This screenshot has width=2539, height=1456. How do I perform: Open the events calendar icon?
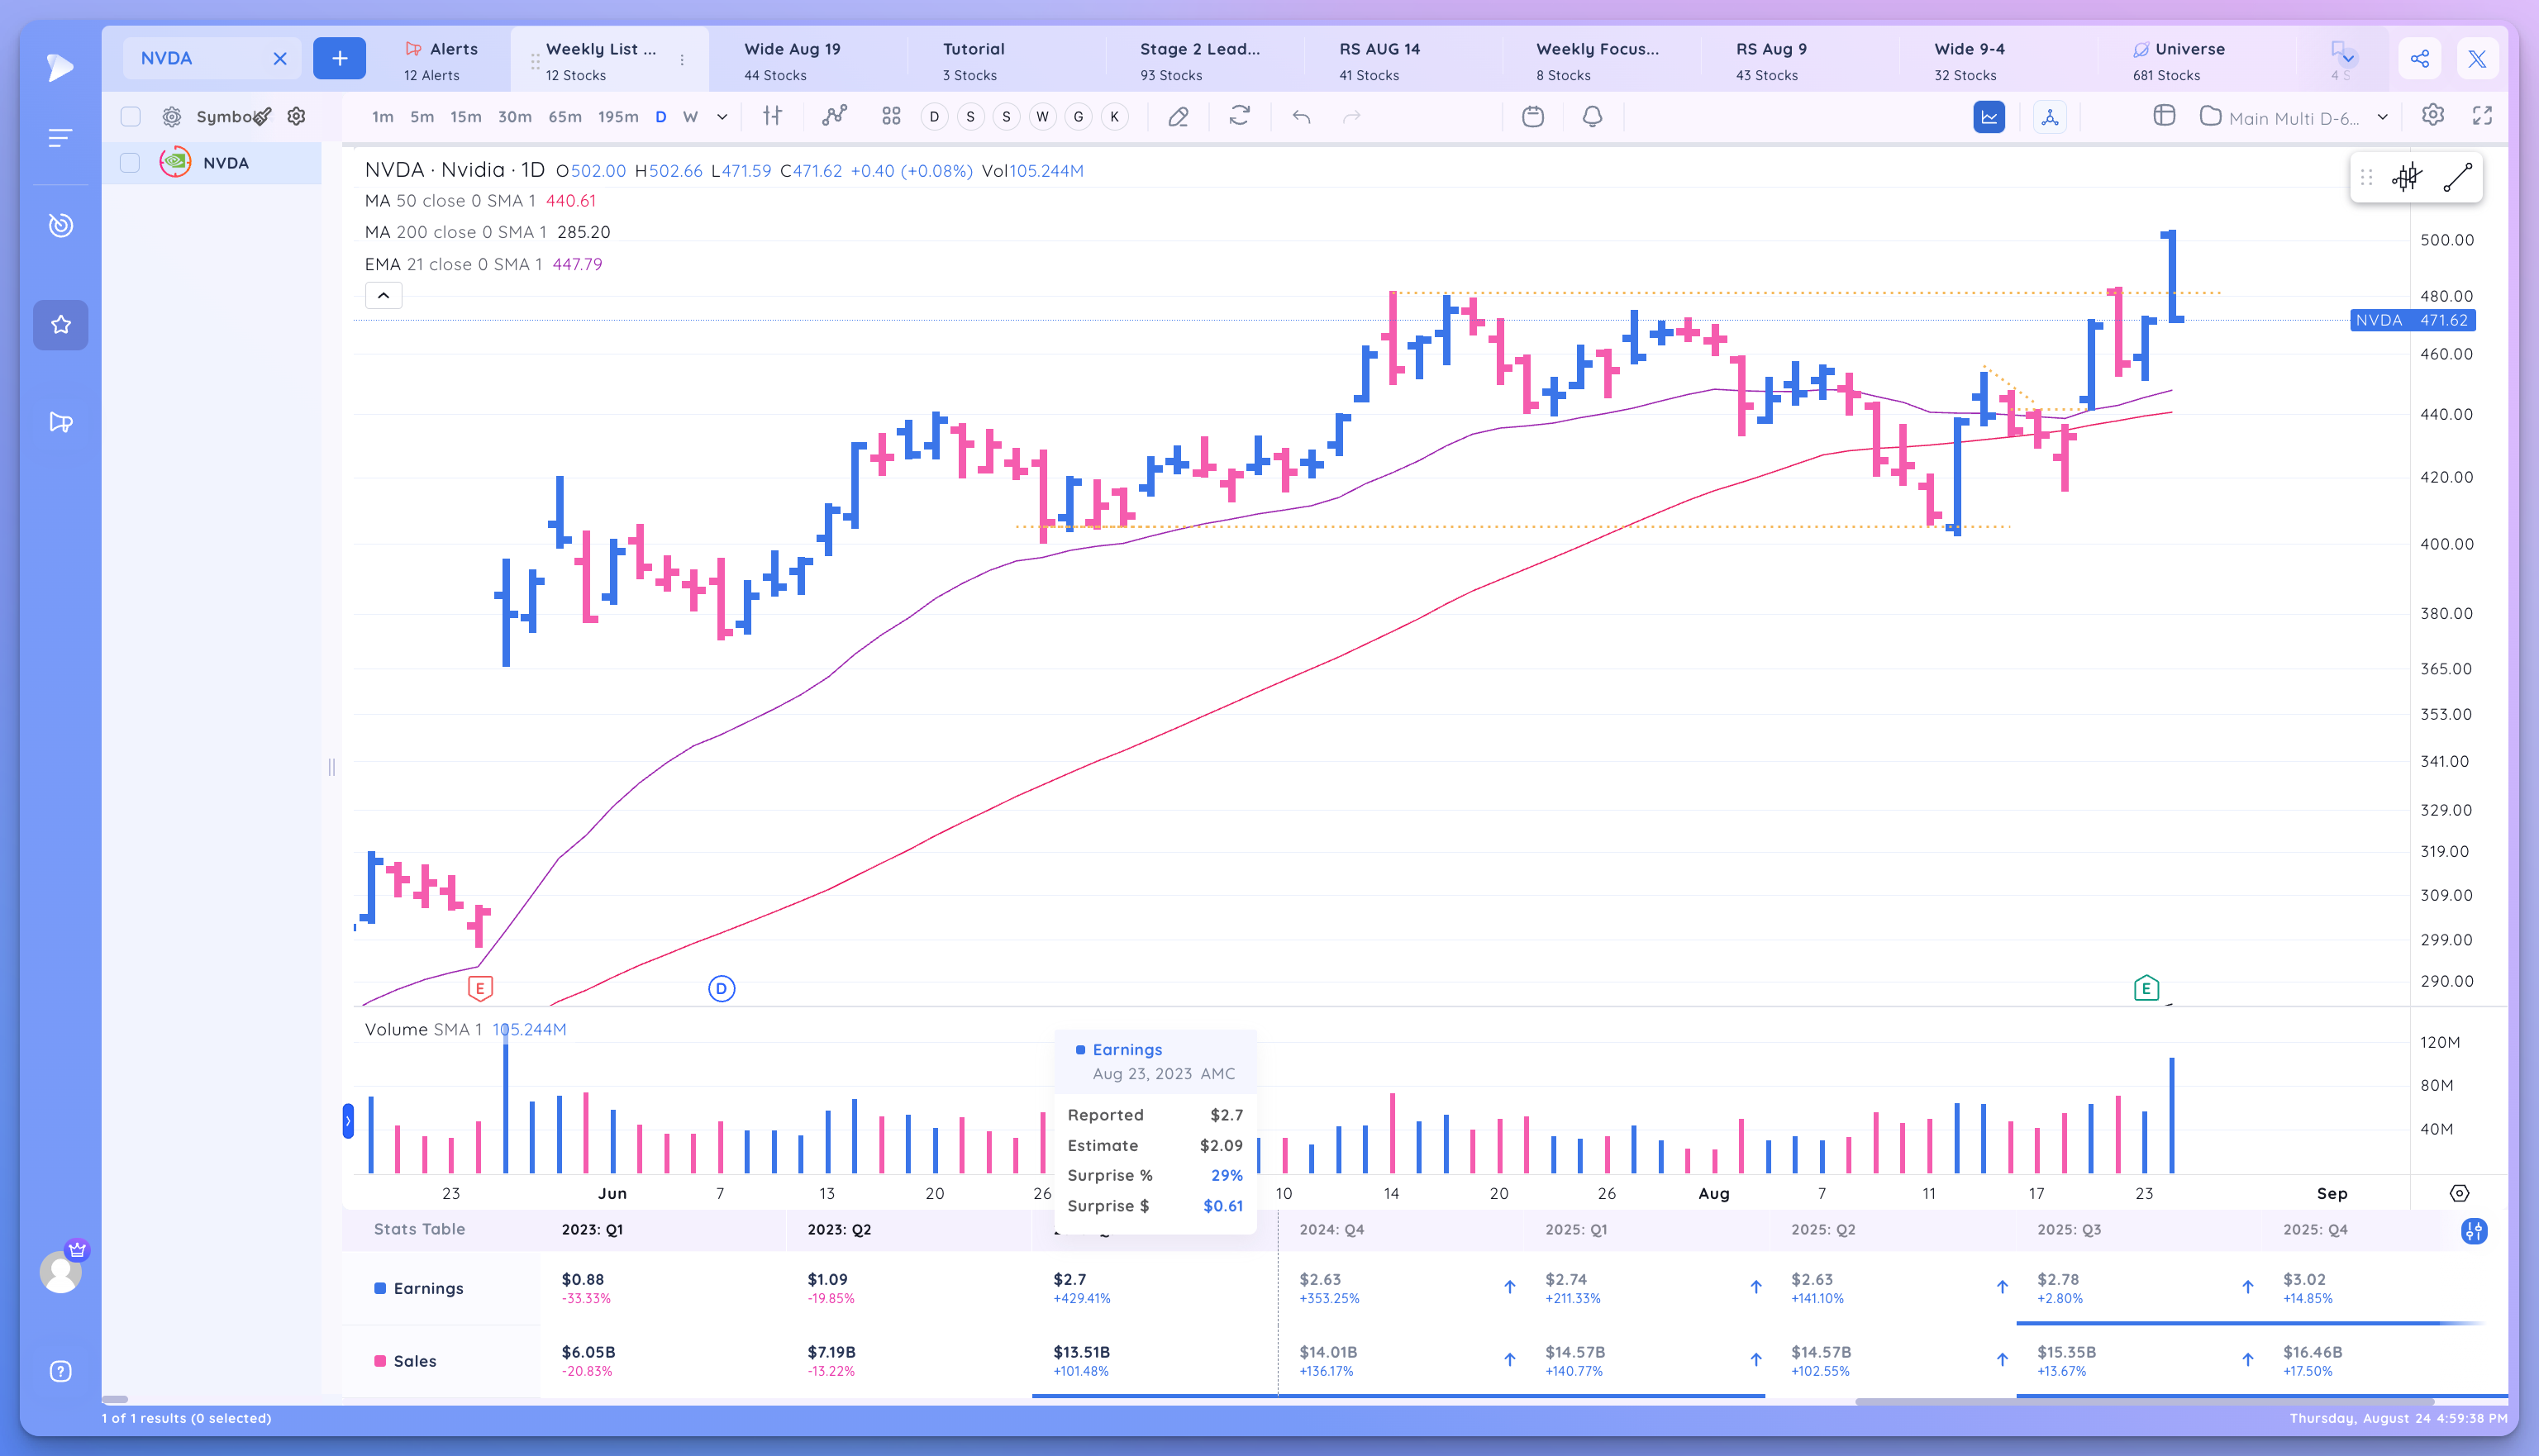[1533, 117]
